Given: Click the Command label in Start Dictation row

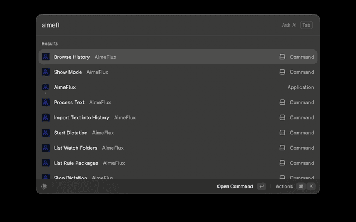Looking at the screenshot, I should tap(301, 133).
